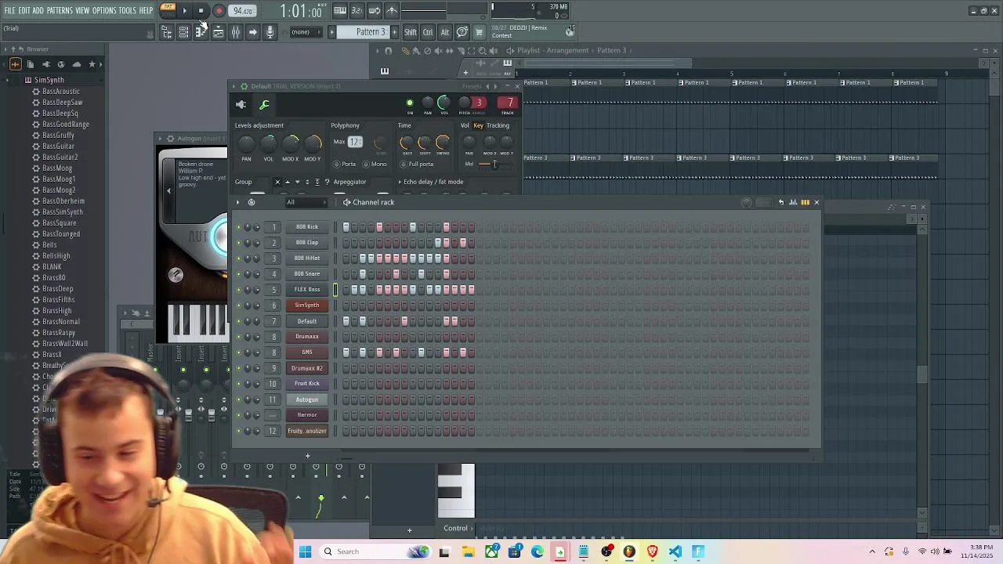The width and height of the screenshot is (1003, 564).
Task: Click the Stop button in transport bar
Action: click(x=201, y=11)
